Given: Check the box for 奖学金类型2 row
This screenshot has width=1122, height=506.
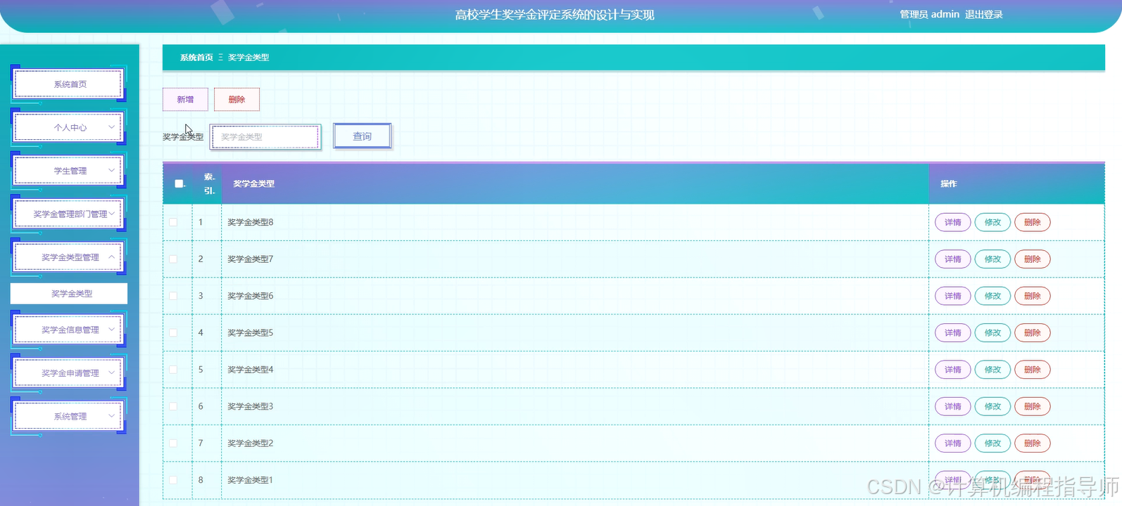Looking at the screenshot, I should point(173,443).
